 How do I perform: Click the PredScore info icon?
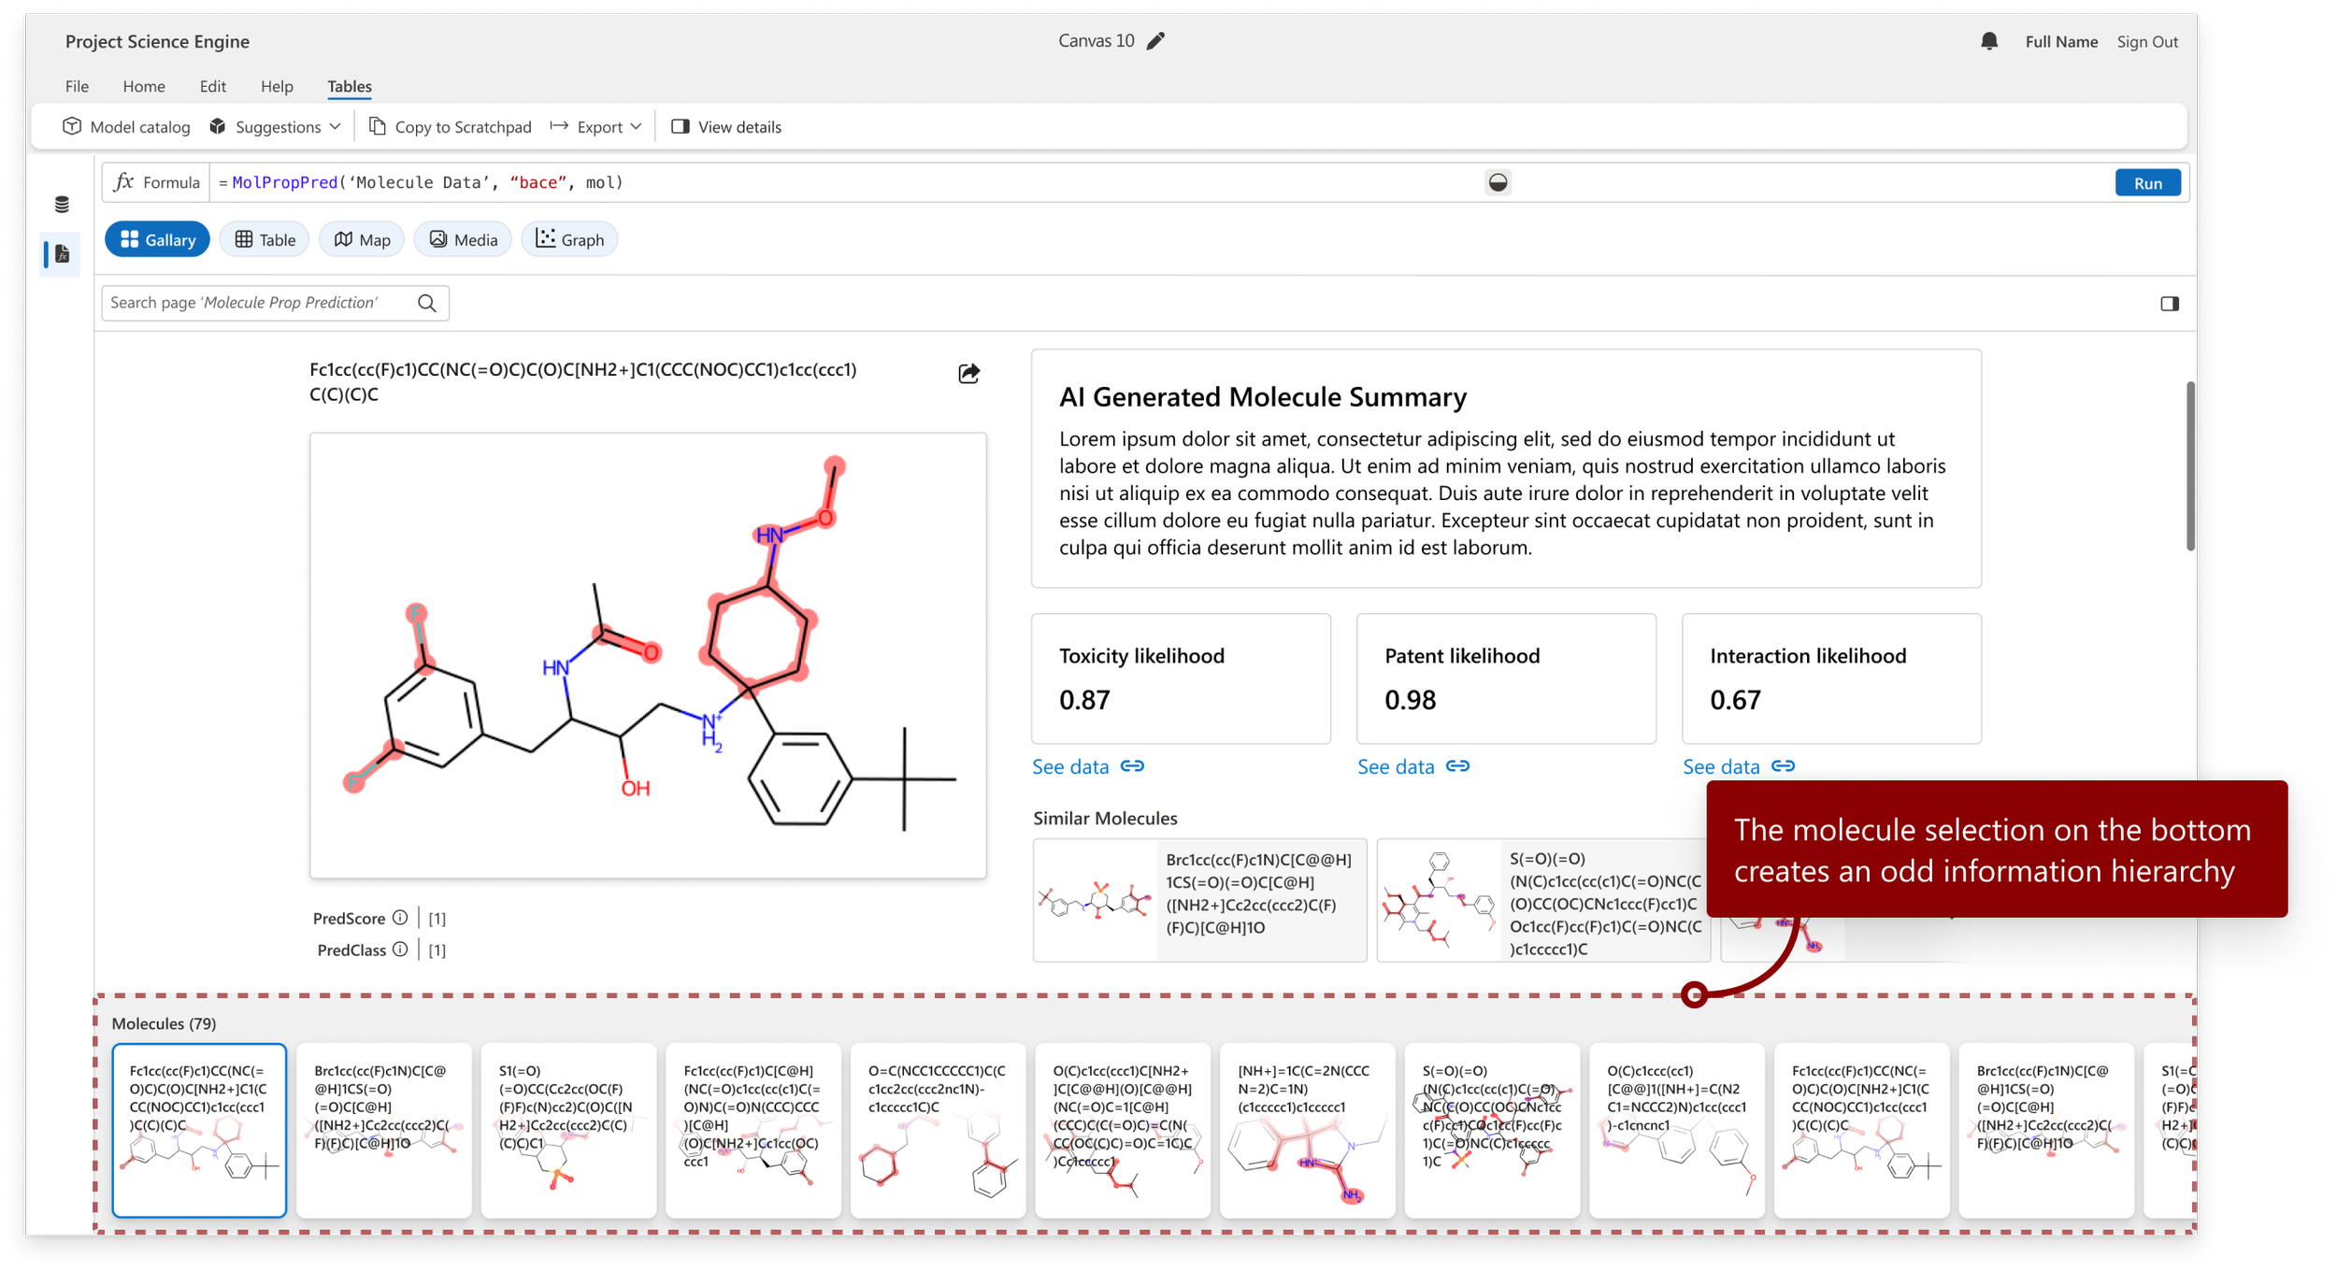[400, 918]
